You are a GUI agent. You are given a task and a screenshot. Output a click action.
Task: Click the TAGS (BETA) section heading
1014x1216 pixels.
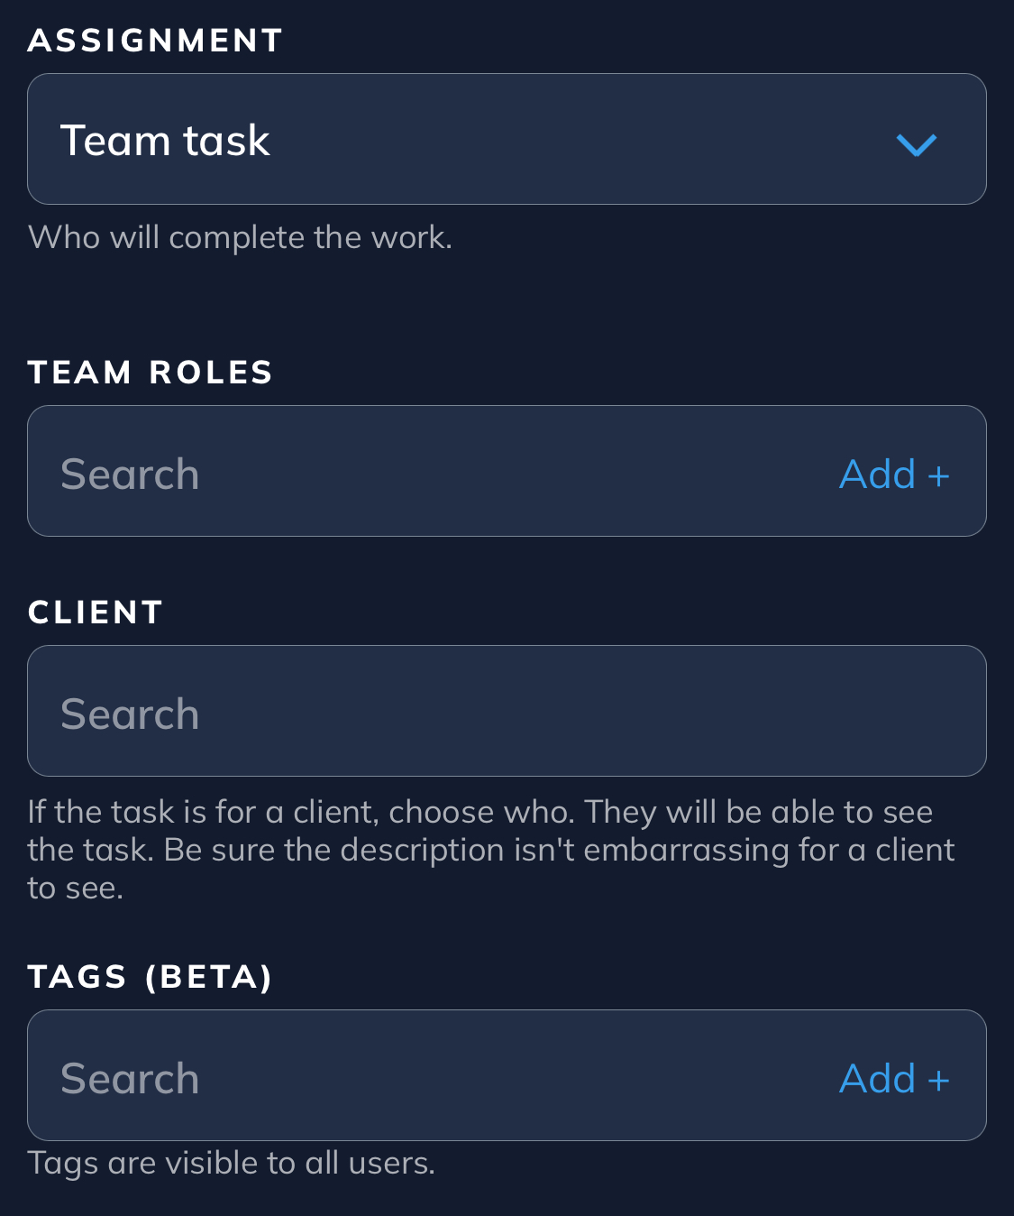pos(150,977)
